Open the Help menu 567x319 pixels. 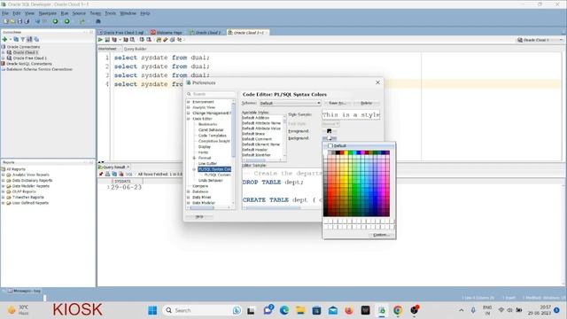point(145,13)
